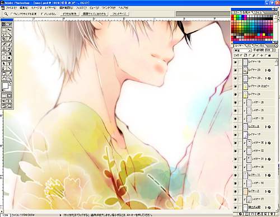Switch to Quick Mask mode
Image resolution: width=280 pixels, height=217 pixels.
pyautogui.click(x=10, y=96)
